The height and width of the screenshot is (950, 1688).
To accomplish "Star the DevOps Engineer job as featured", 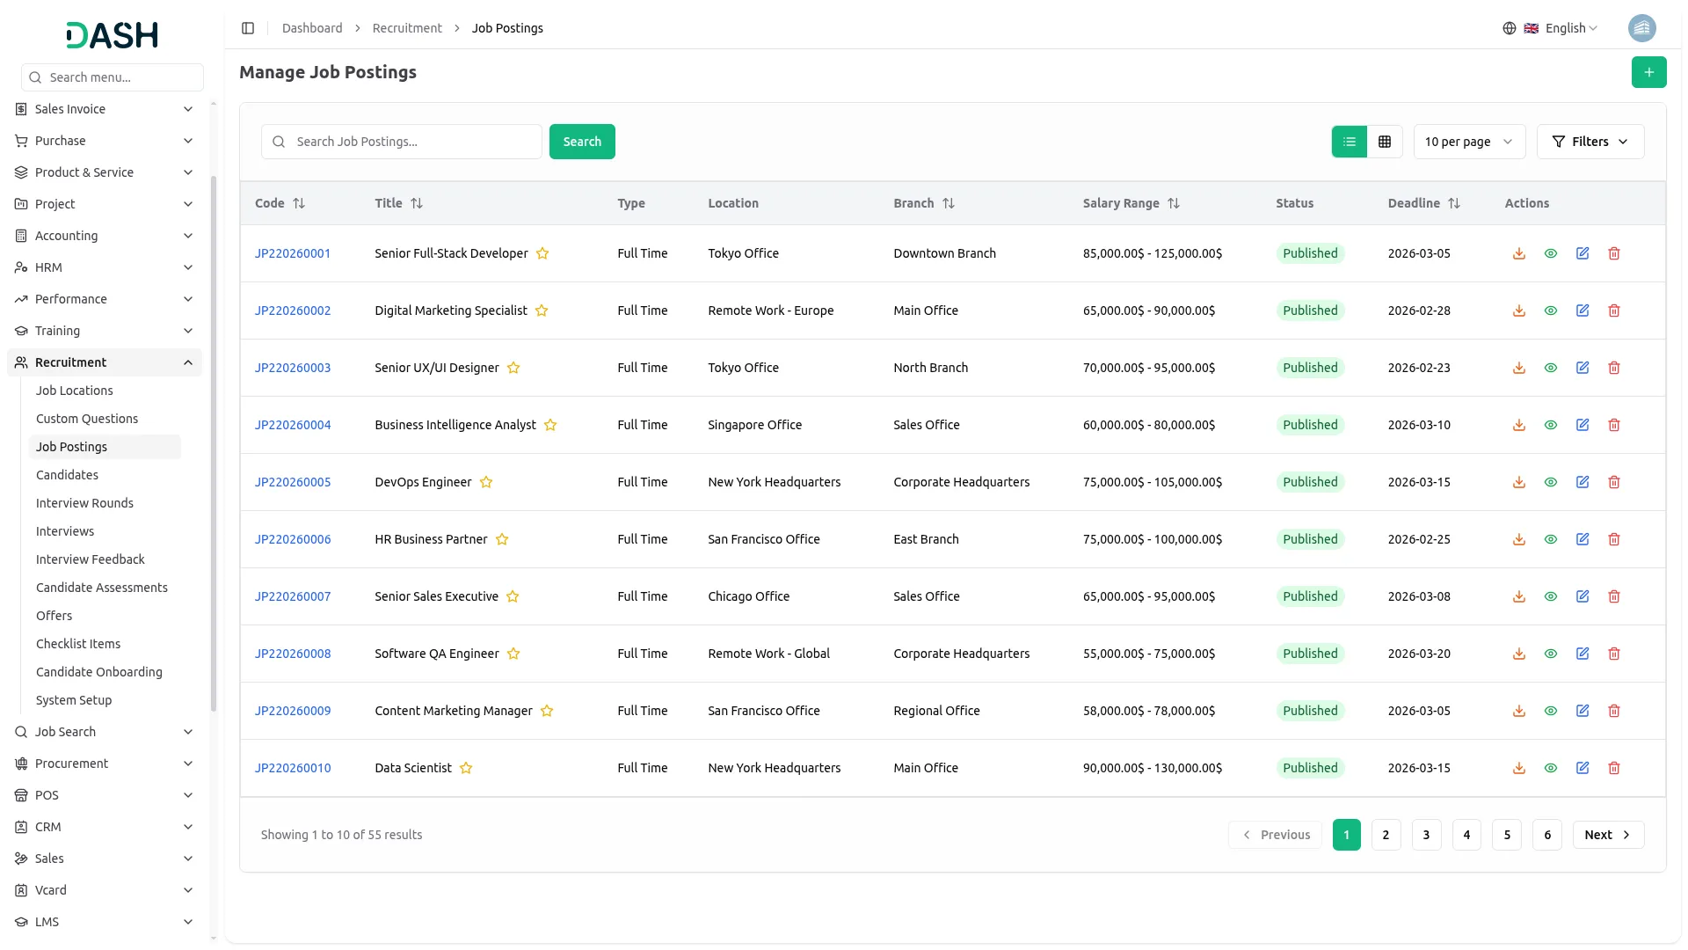I will (486, 482).
